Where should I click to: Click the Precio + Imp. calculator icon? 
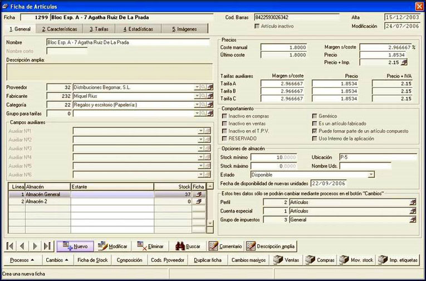[404, 62]
